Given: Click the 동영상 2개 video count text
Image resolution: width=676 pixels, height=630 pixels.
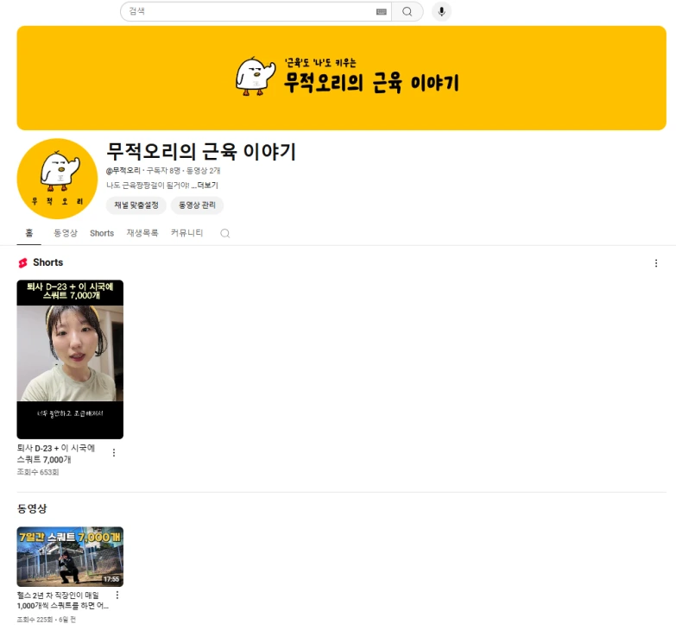Looking at the screenshot, I should coord(203,171).
